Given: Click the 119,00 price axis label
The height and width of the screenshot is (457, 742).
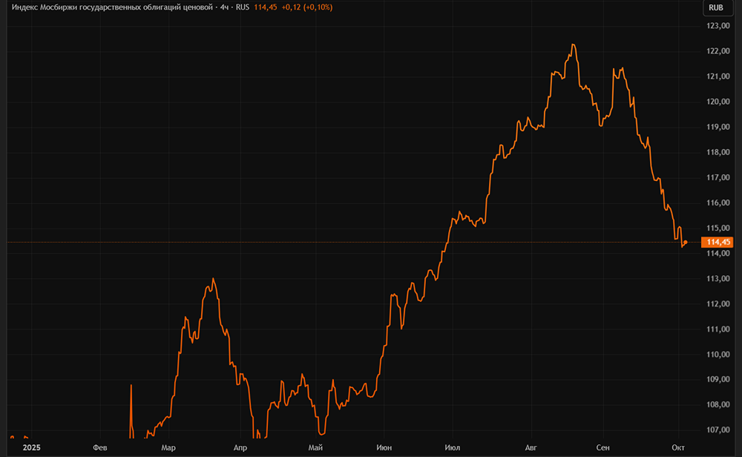Looking at the screenshot, I should coord(718,127).
